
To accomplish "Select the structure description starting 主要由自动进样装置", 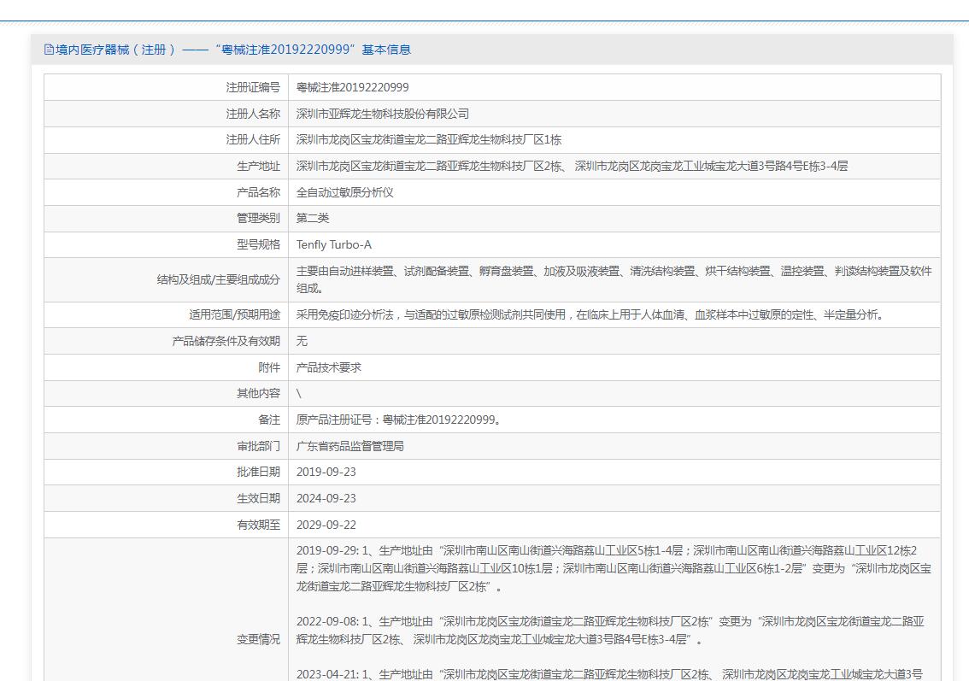I will coord(614,279).
